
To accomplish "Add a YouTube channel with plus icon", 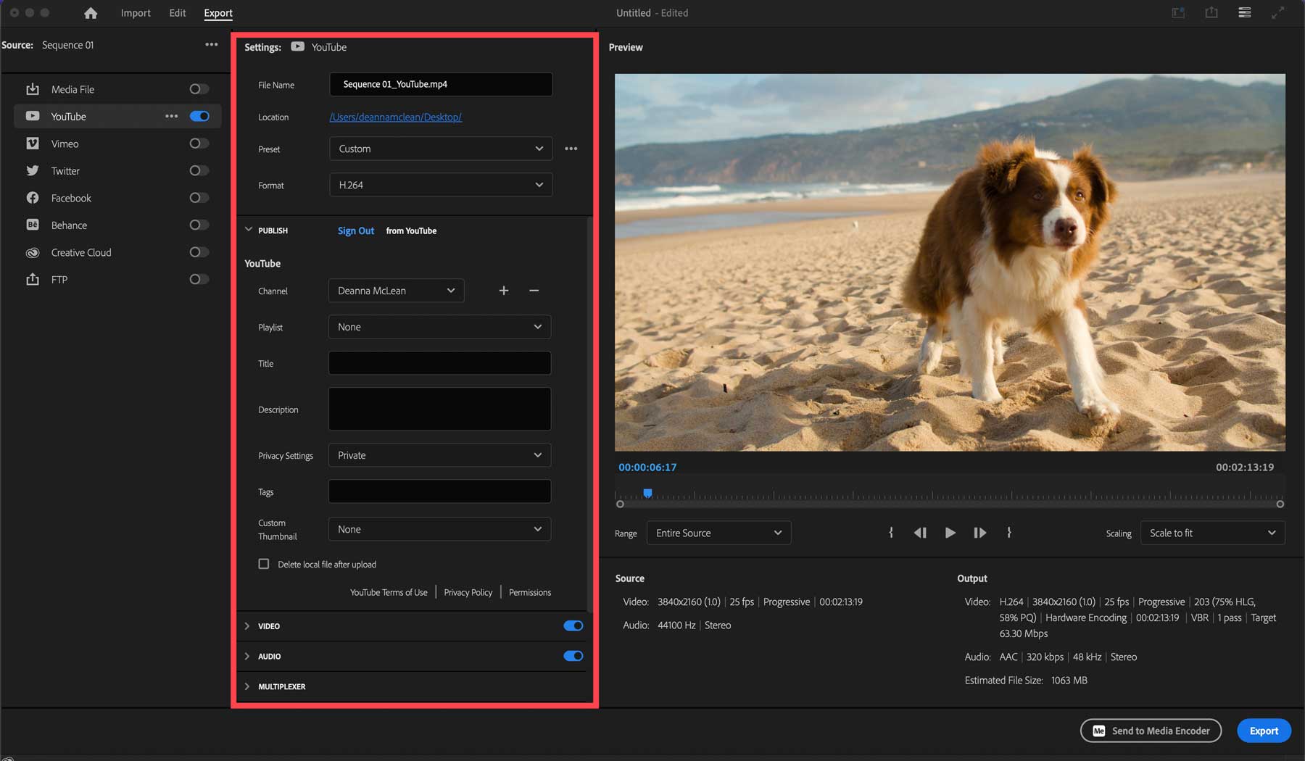I will (x=504, y=291).
